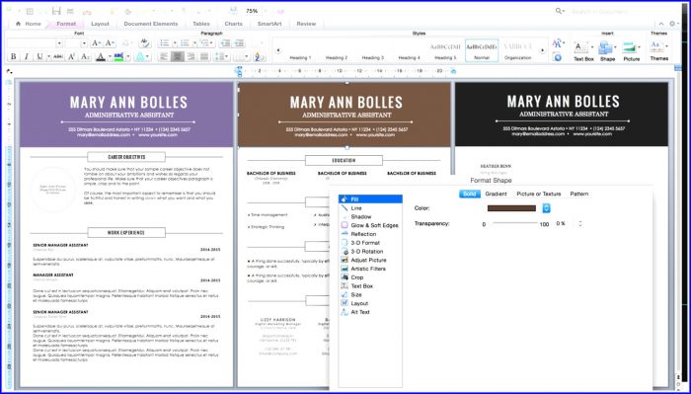Click the save icon in the toolbar

click(x=56, y=11)
